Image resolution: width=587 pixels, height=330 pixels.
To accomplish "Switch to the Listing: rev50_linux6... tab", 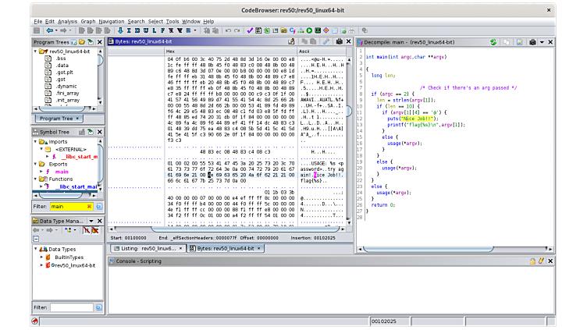I will tap(148, 248).
